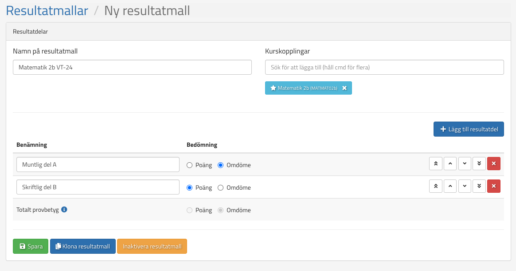Screen dimensions: 516x271
Task: Select Poäng for Muntlig del A
Action: click(190, 165)
